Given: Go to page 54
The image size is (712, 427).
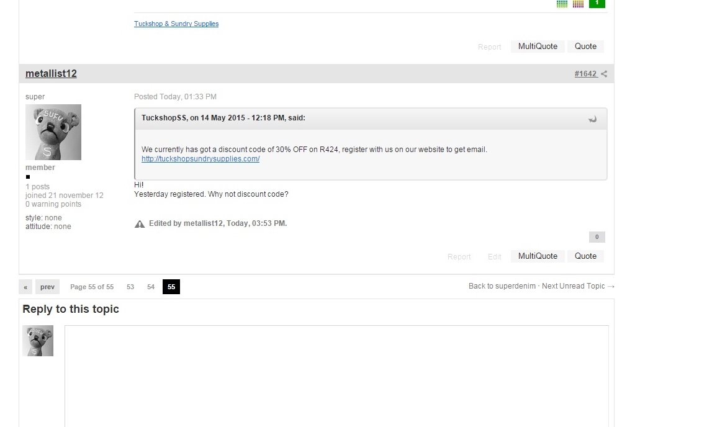Looking at the screenshot, I should pyautogui.click(x=151, y=287).
